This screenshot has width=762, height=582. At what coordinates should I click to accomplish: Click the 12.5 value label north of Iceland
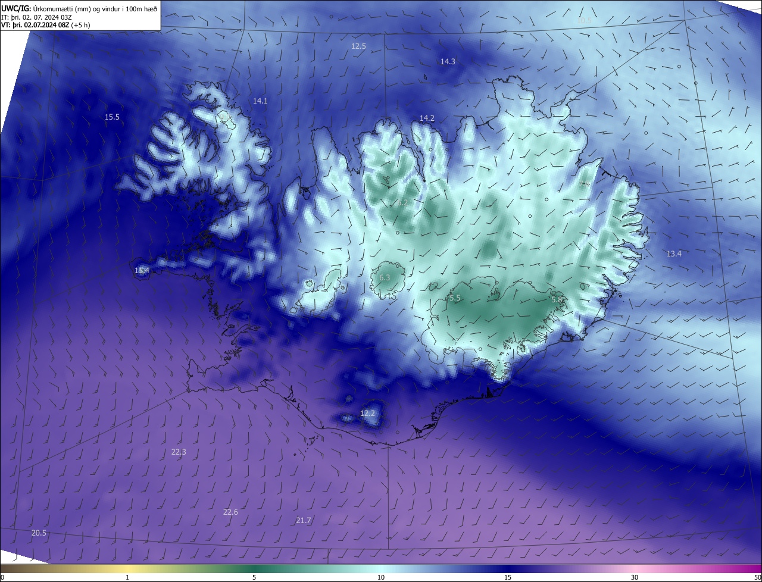click(x=358, y=46)
